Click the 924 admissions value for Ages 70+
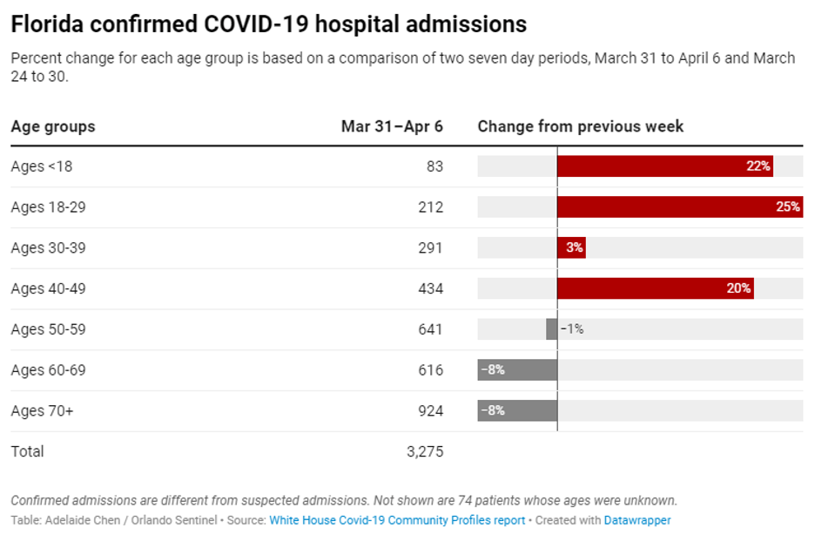 click(x=430, y=410)
